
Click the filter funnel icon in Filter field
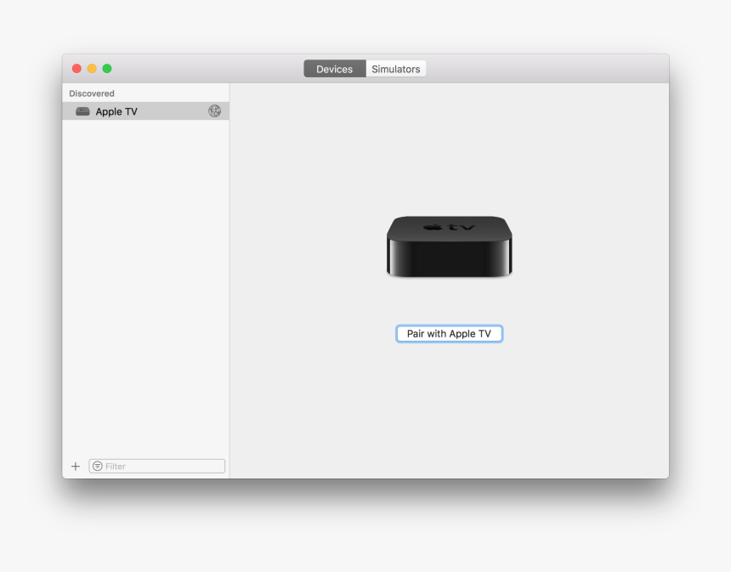[x=99, y=466]
